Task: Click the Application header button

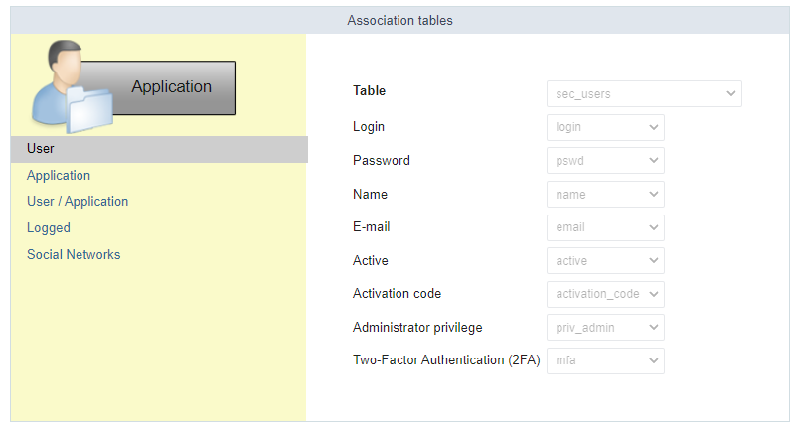Action: 171,87
